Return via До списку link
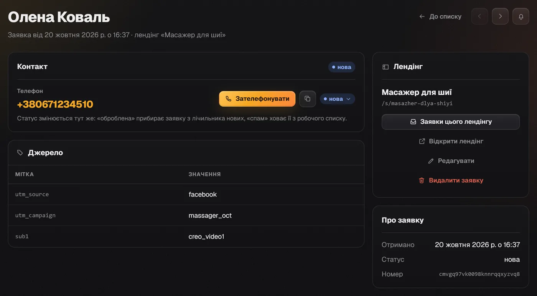This screenshot has height=296, width=537. [x=440, y=16]
